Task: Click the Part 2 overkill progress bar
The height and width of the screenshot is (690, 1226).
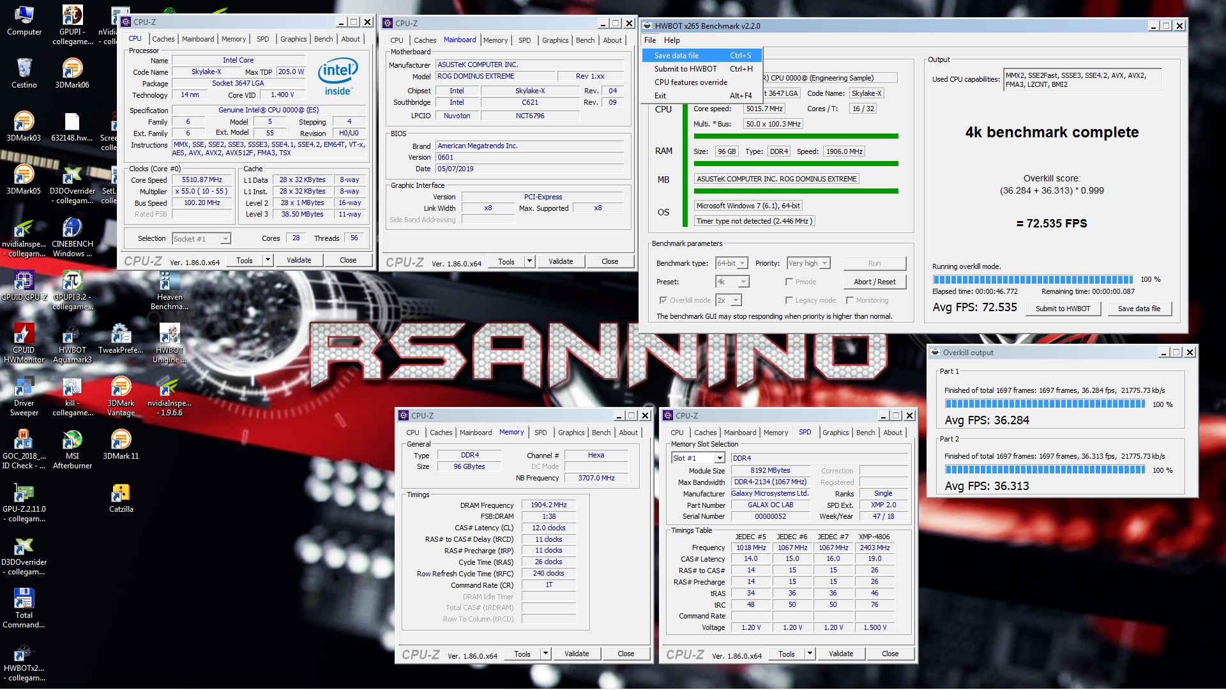Action: 1045,470
